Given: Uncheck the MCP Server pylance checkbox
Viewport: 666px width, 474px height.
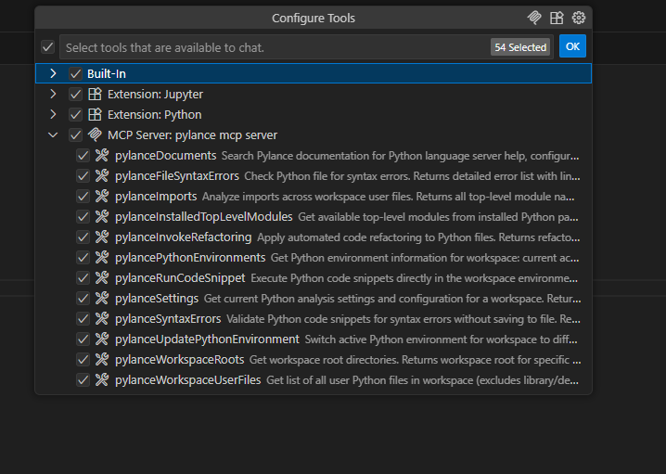Looking at the screenshot, I should point(76,135).
